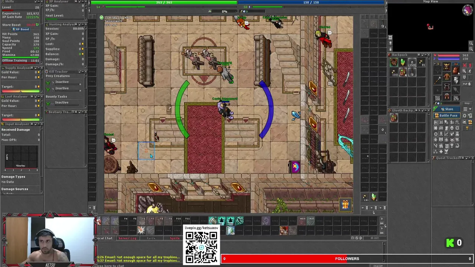Image resolution: width=475 pixels, height=267 pixels.
Task: Click the character portrait action bar slot
Action: point(284,231)
